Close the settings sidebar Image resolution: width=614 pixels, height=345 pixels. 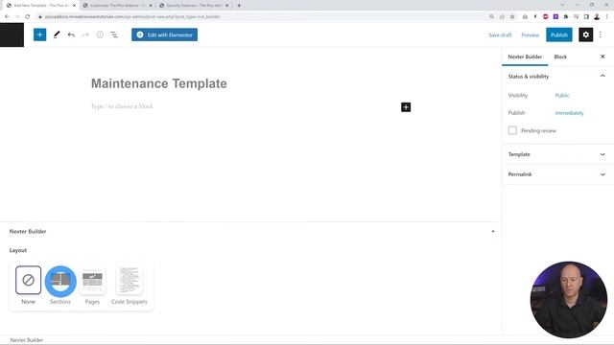602,57
